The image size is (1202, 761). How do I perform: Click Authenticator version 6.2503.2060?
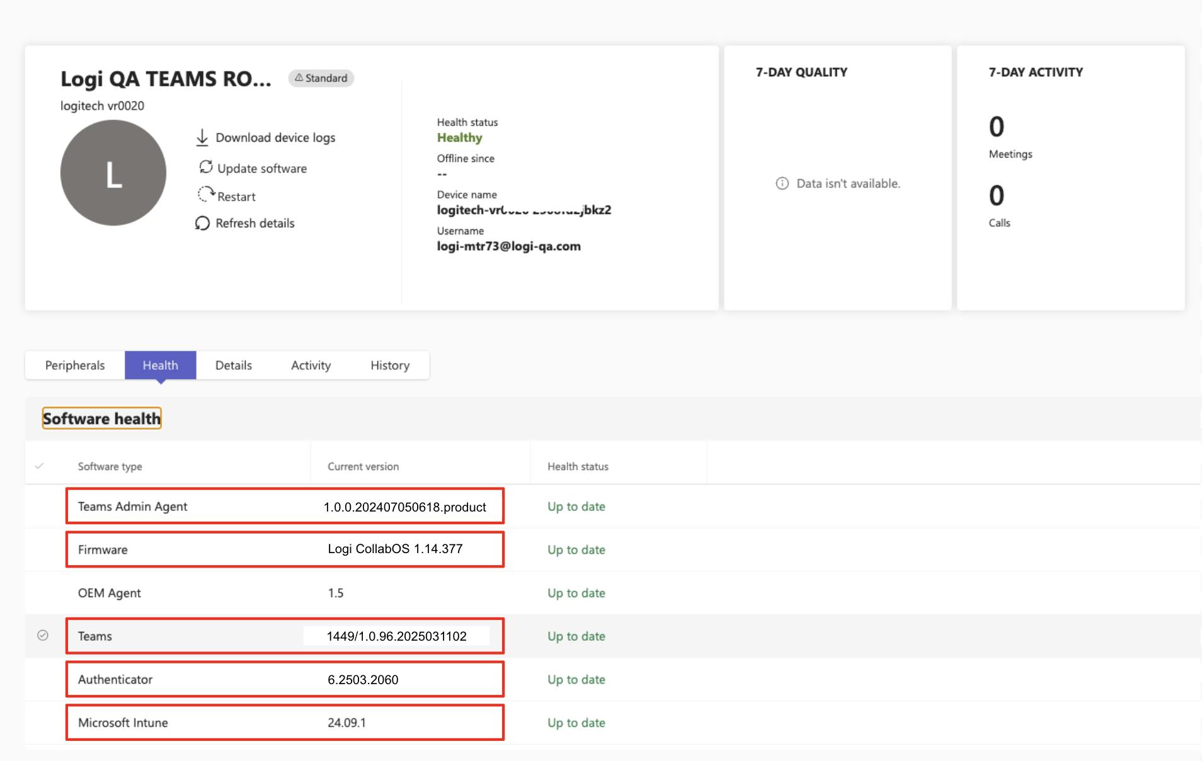pos(363,680)
